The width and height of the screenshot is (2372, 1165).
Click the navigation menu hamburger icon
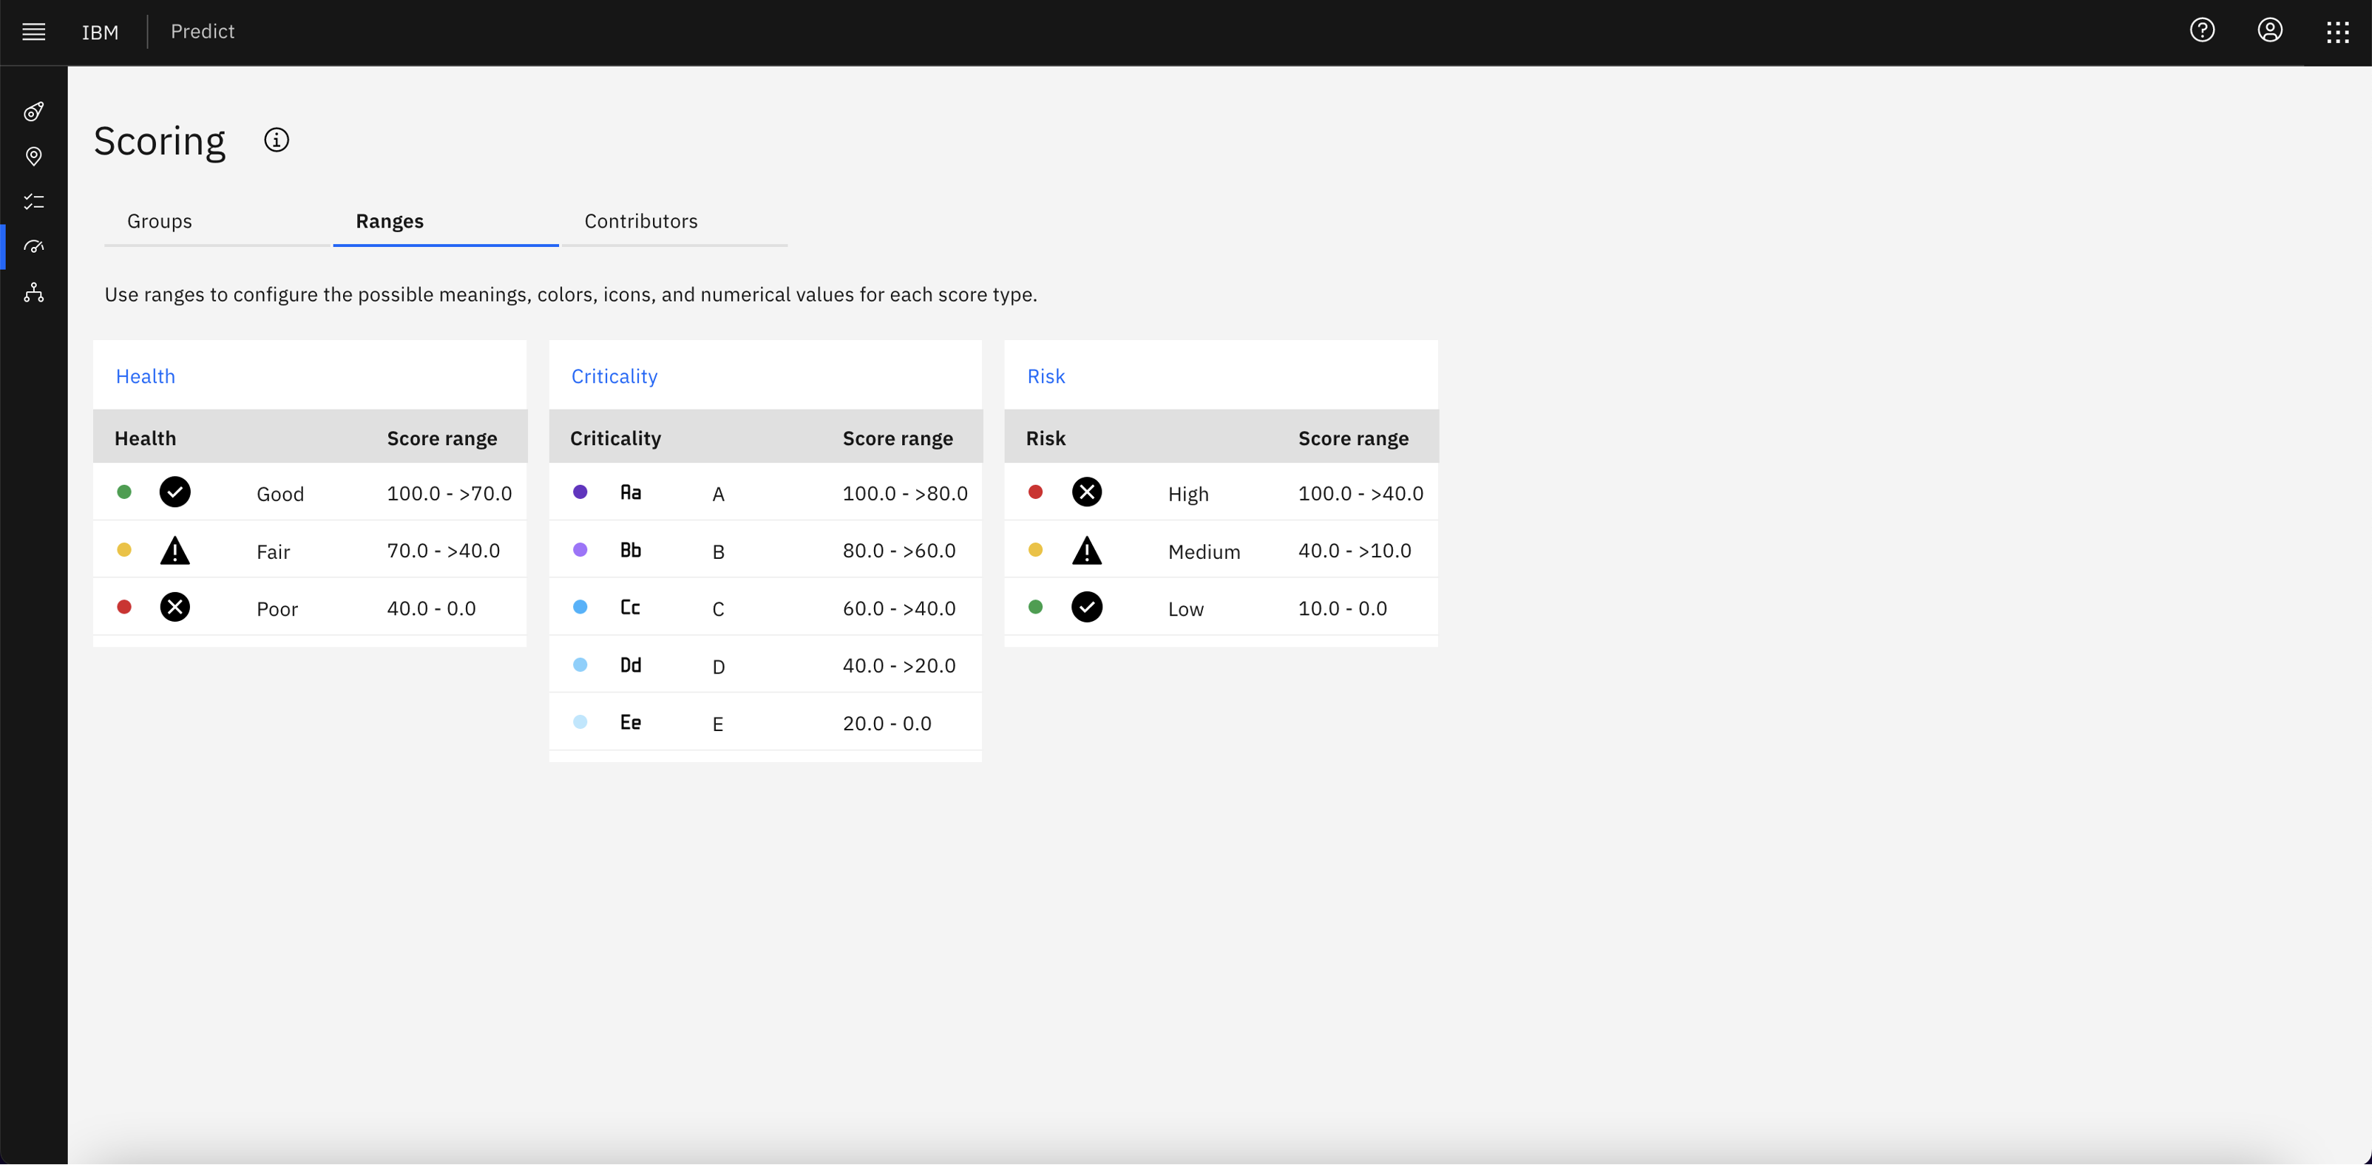tap(33, 32)
